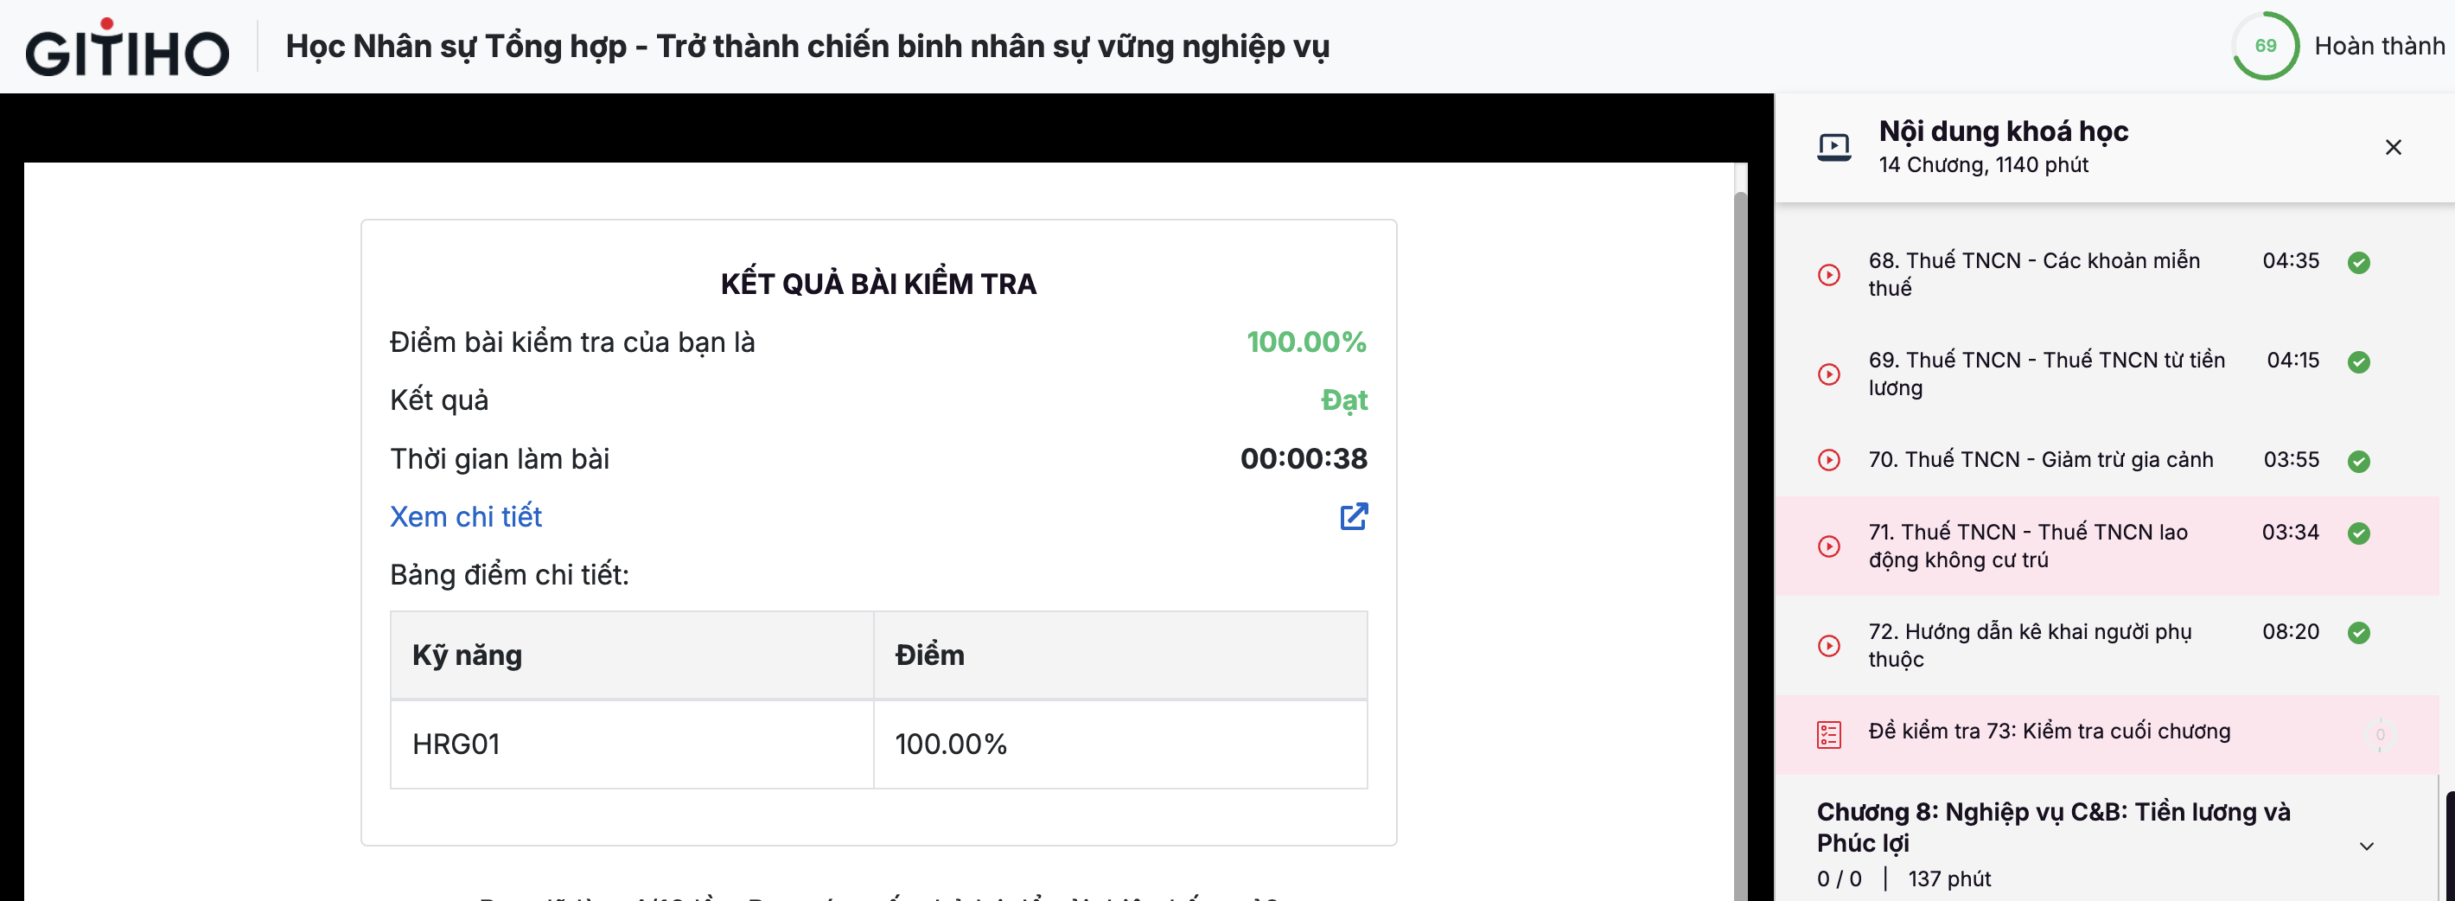
Task: Click the quiz icon for Đề kiểm tra 73
Action: pos(1829,734)
